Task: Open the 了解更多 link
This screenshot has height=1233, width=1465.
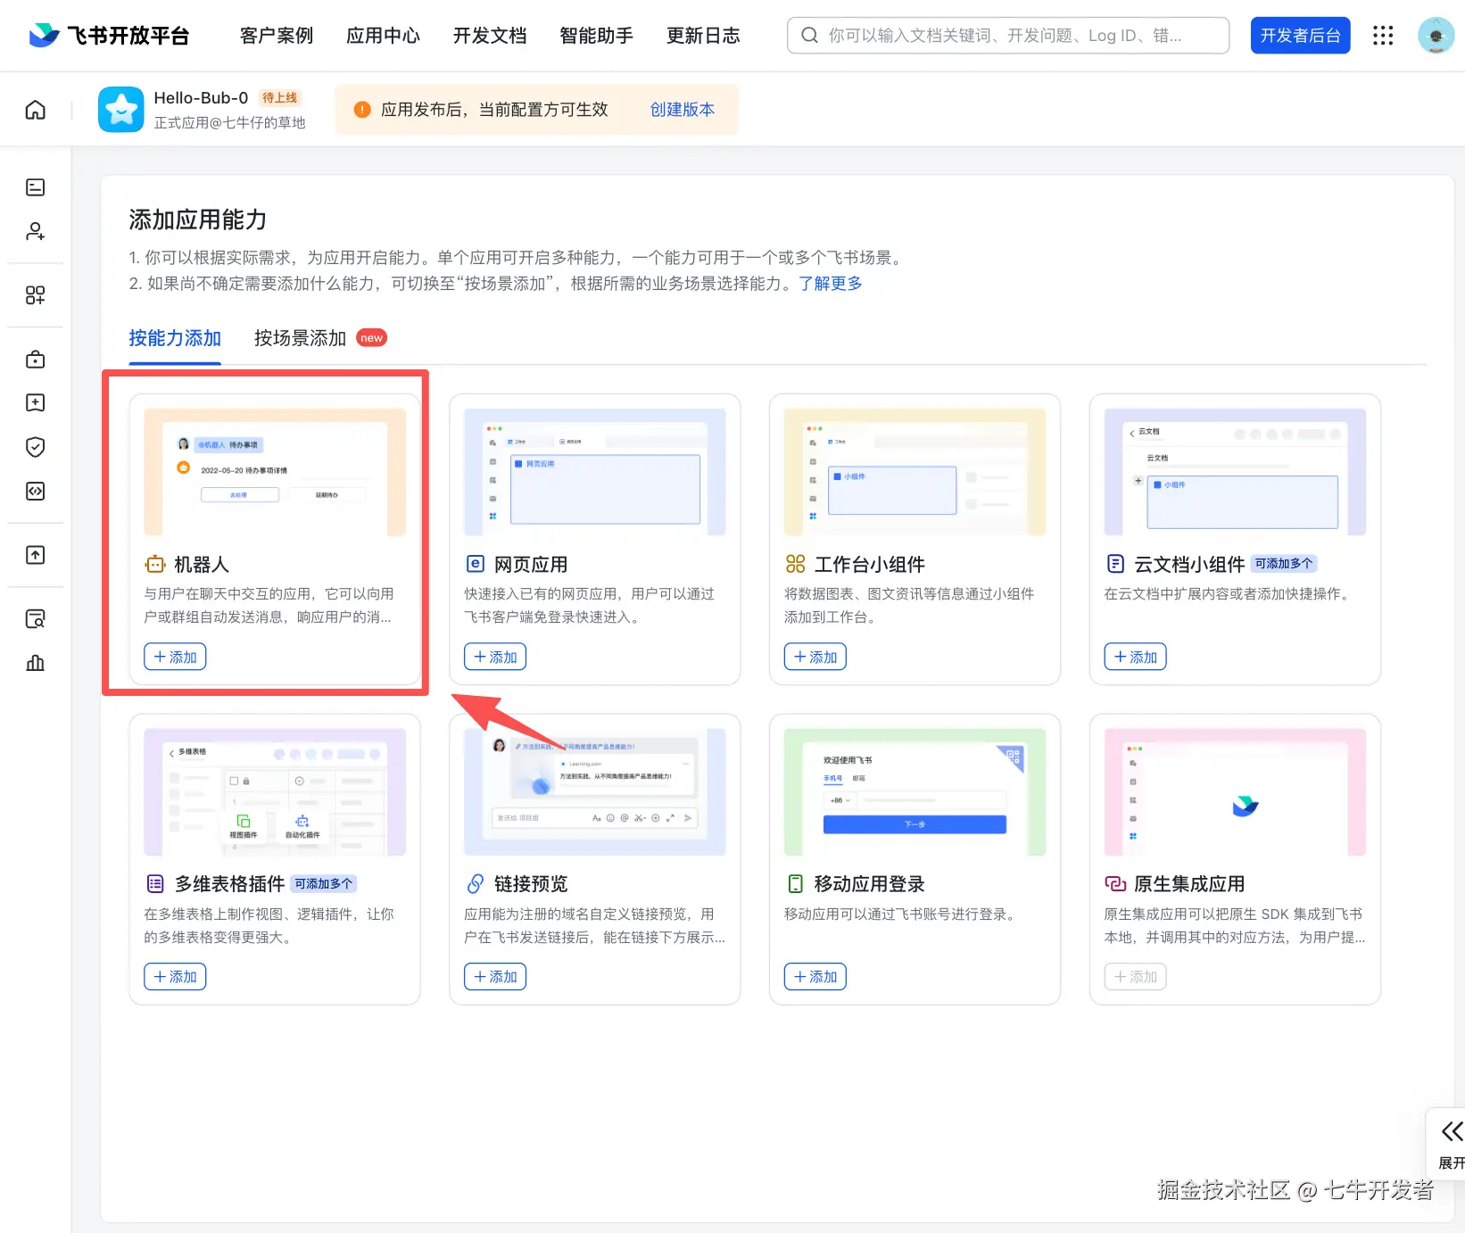Action: (831, 283)
